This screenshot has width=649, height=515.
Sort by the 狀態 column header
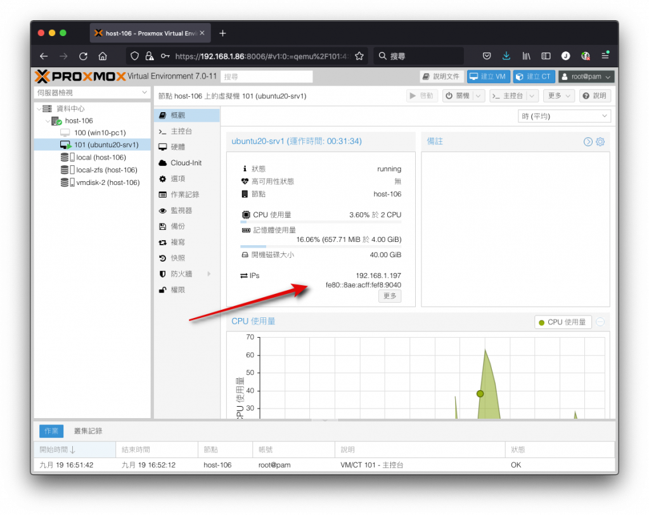560,450
